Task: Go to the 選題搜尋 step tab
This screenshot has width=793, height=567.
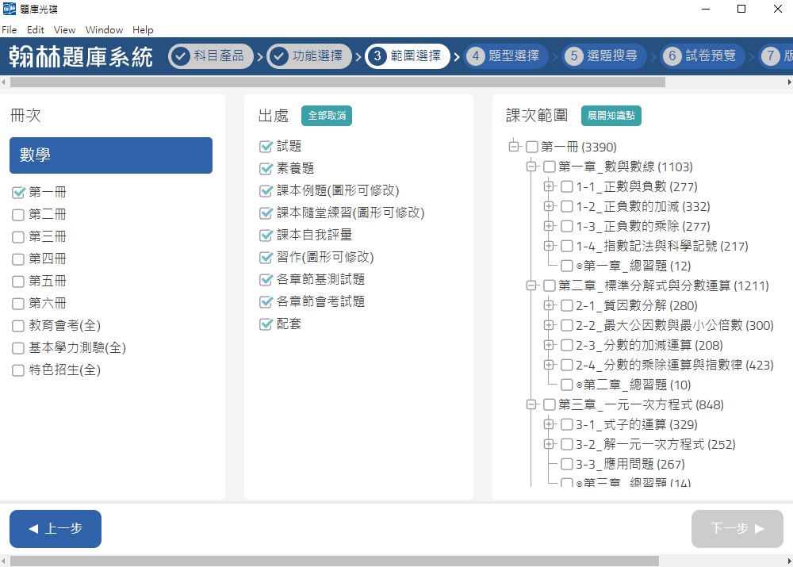Action: point(603,56)
